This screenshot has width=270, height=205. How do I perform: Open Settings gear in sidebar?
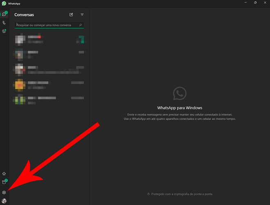pos(4,192)
